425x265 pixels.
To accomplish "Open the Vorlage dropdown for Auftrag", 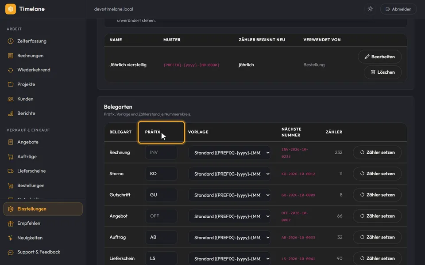I will click(x=230, y=238).
